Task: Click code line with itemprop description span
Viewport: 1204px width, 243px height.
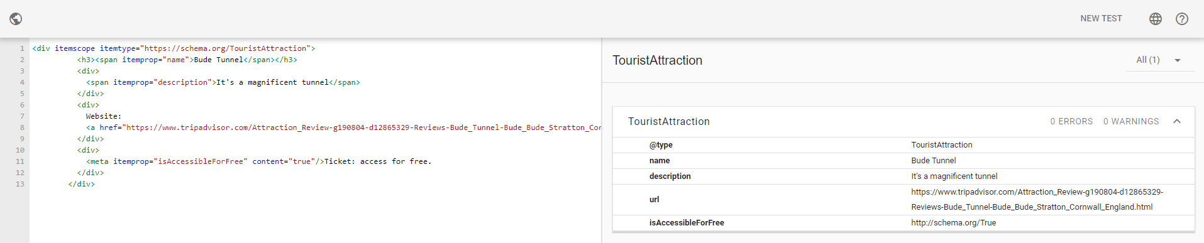Action: pyautogui.click(x=223, y=82)
